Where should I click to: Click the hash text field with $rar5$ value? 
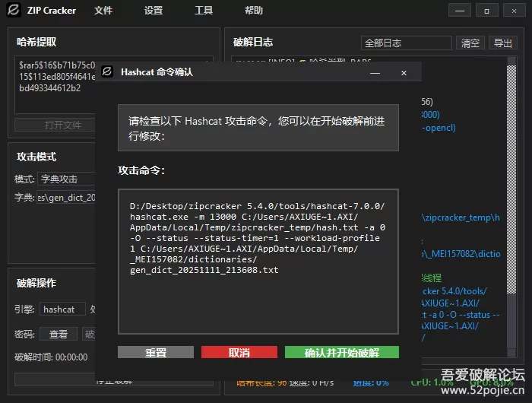tap(55, 85)
